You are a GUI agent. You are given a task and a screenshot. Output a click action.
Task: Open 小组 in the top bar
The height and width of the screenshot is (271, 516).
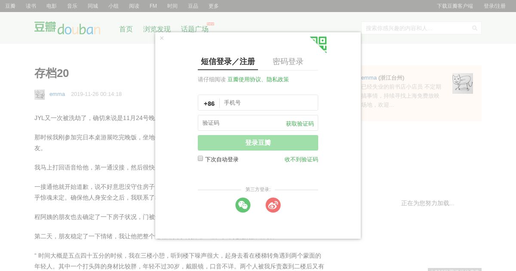pos(114,6)
